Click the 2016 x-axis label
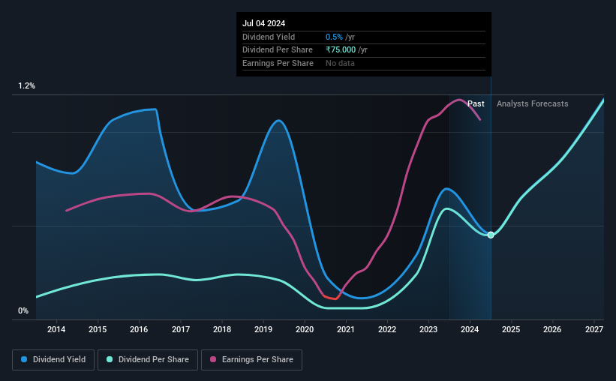This screenshot has width=616, height=381. (x=139, y=329)
